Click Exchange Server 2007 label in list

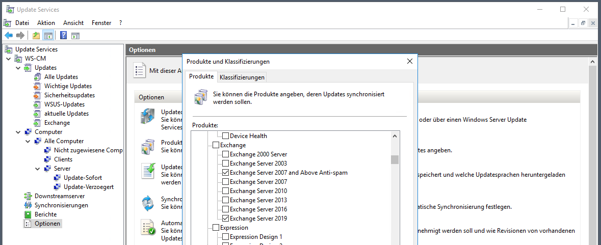258,182
